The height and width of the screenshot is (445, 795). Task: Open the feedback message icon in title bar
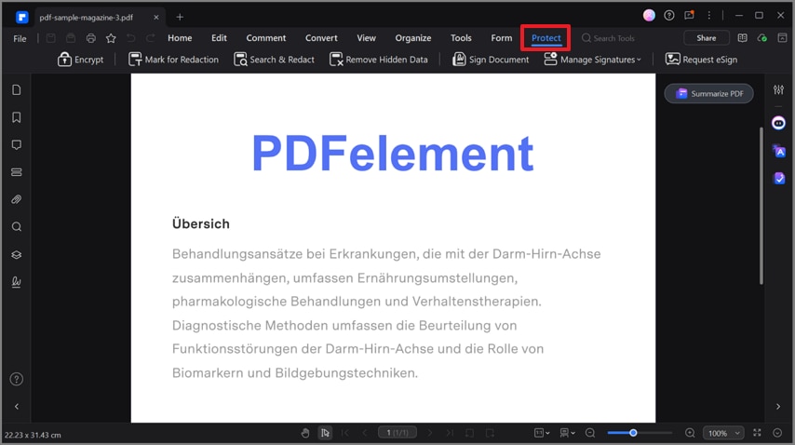689,15
